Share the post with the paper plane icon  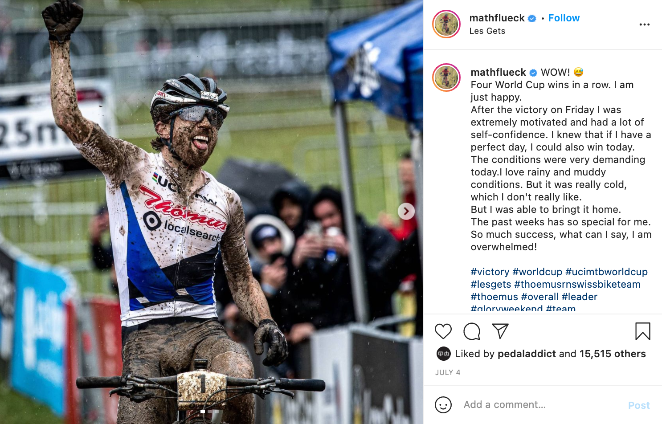coord(500,331)
